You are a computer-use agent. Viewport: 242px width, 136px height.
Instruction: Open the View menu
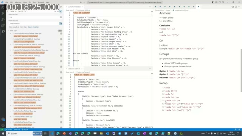click(x=25, y=2)
